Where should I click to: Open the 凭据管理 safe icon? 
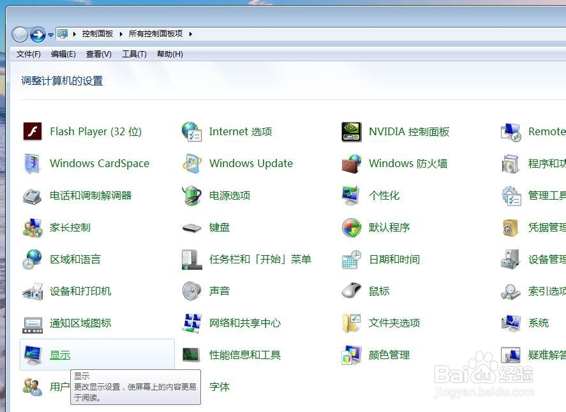511,228
